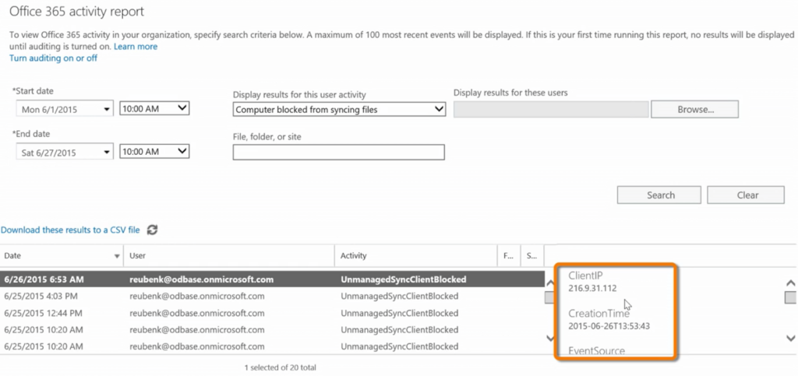
Task: Click Turn auditing on or off link
Action: [54, 58]
